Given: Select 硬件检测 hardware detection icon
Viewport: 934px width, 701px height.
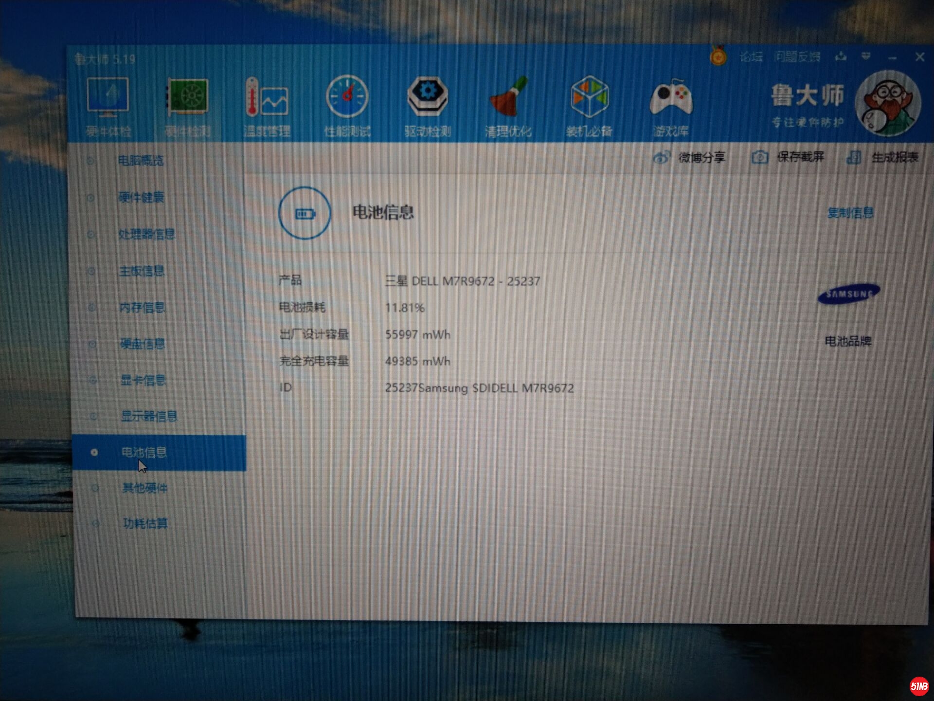Looking at the screenshot, I should (x=188, y=99).
